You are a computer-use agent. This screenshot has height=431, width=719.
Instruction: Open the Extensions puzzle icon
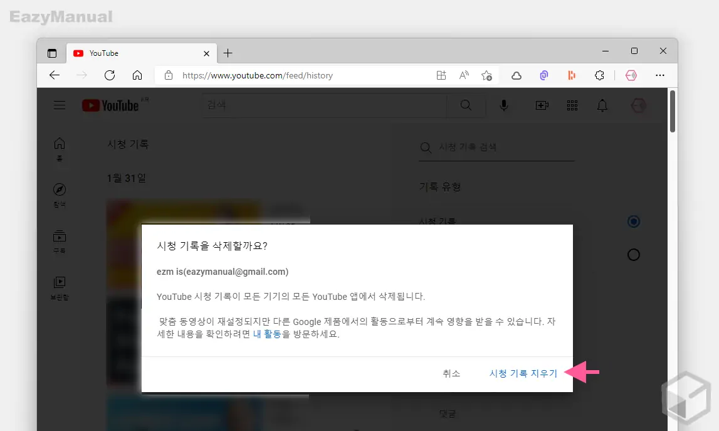[599, 75]
